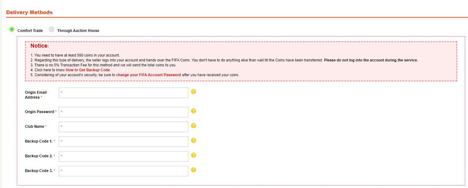Click the Backup Code 3. label
The height and width of the screenshot is (188, 468).
(40, 171)
